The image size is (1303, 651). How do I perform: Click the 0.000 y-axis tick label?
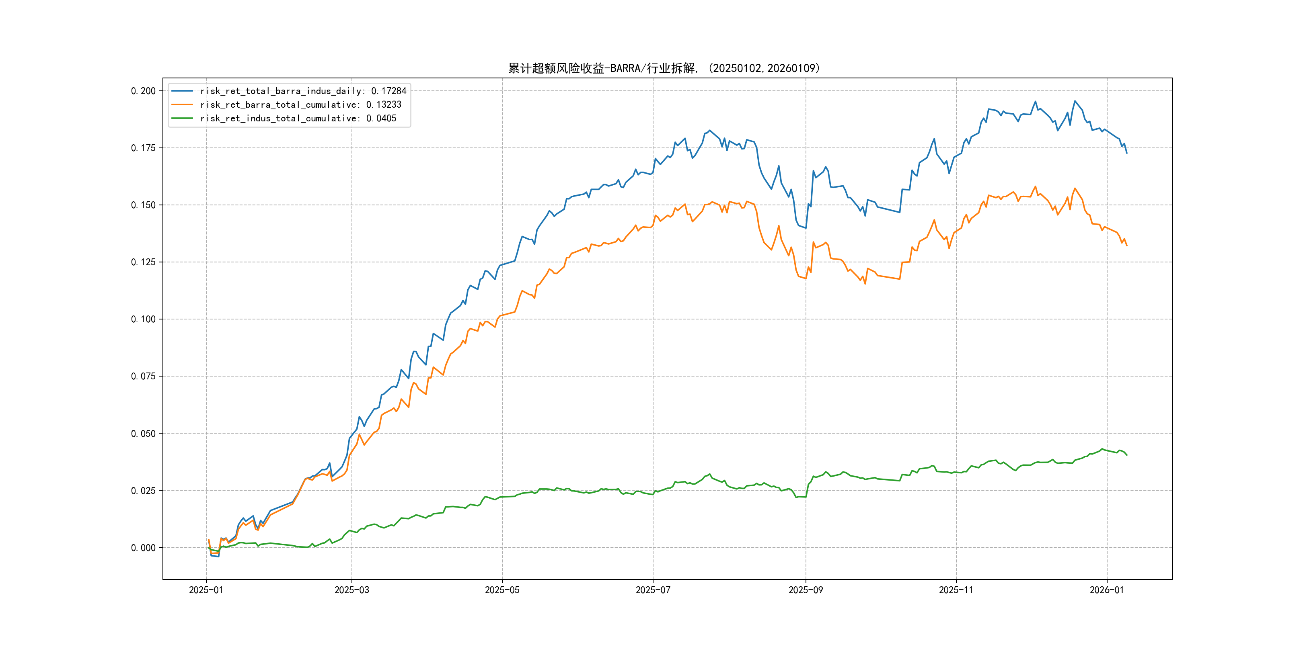click(143, 548)
